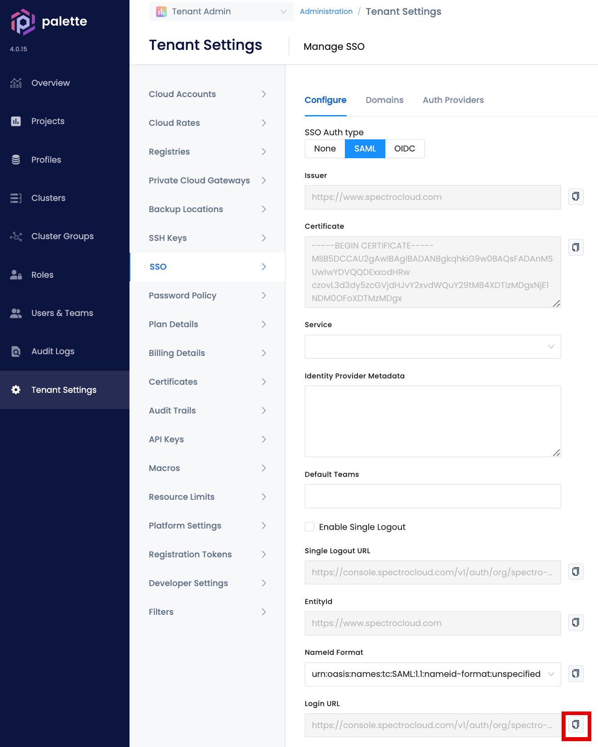Click the Audit Logs icon

pyautogui.click(x=16, y=351)
